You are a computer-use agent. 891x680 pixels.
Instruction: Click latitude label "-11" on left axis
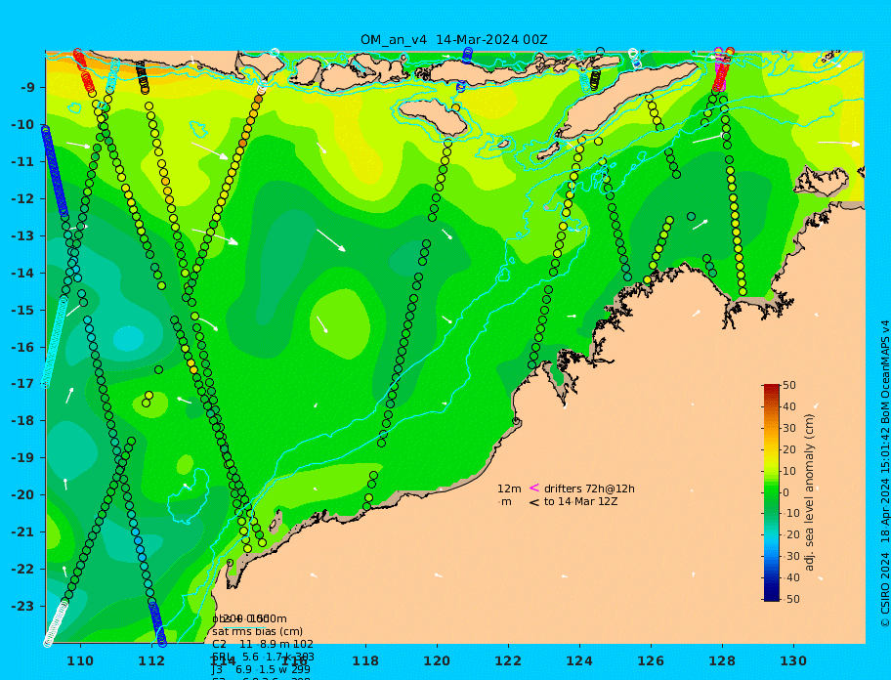tap(22, 162)
